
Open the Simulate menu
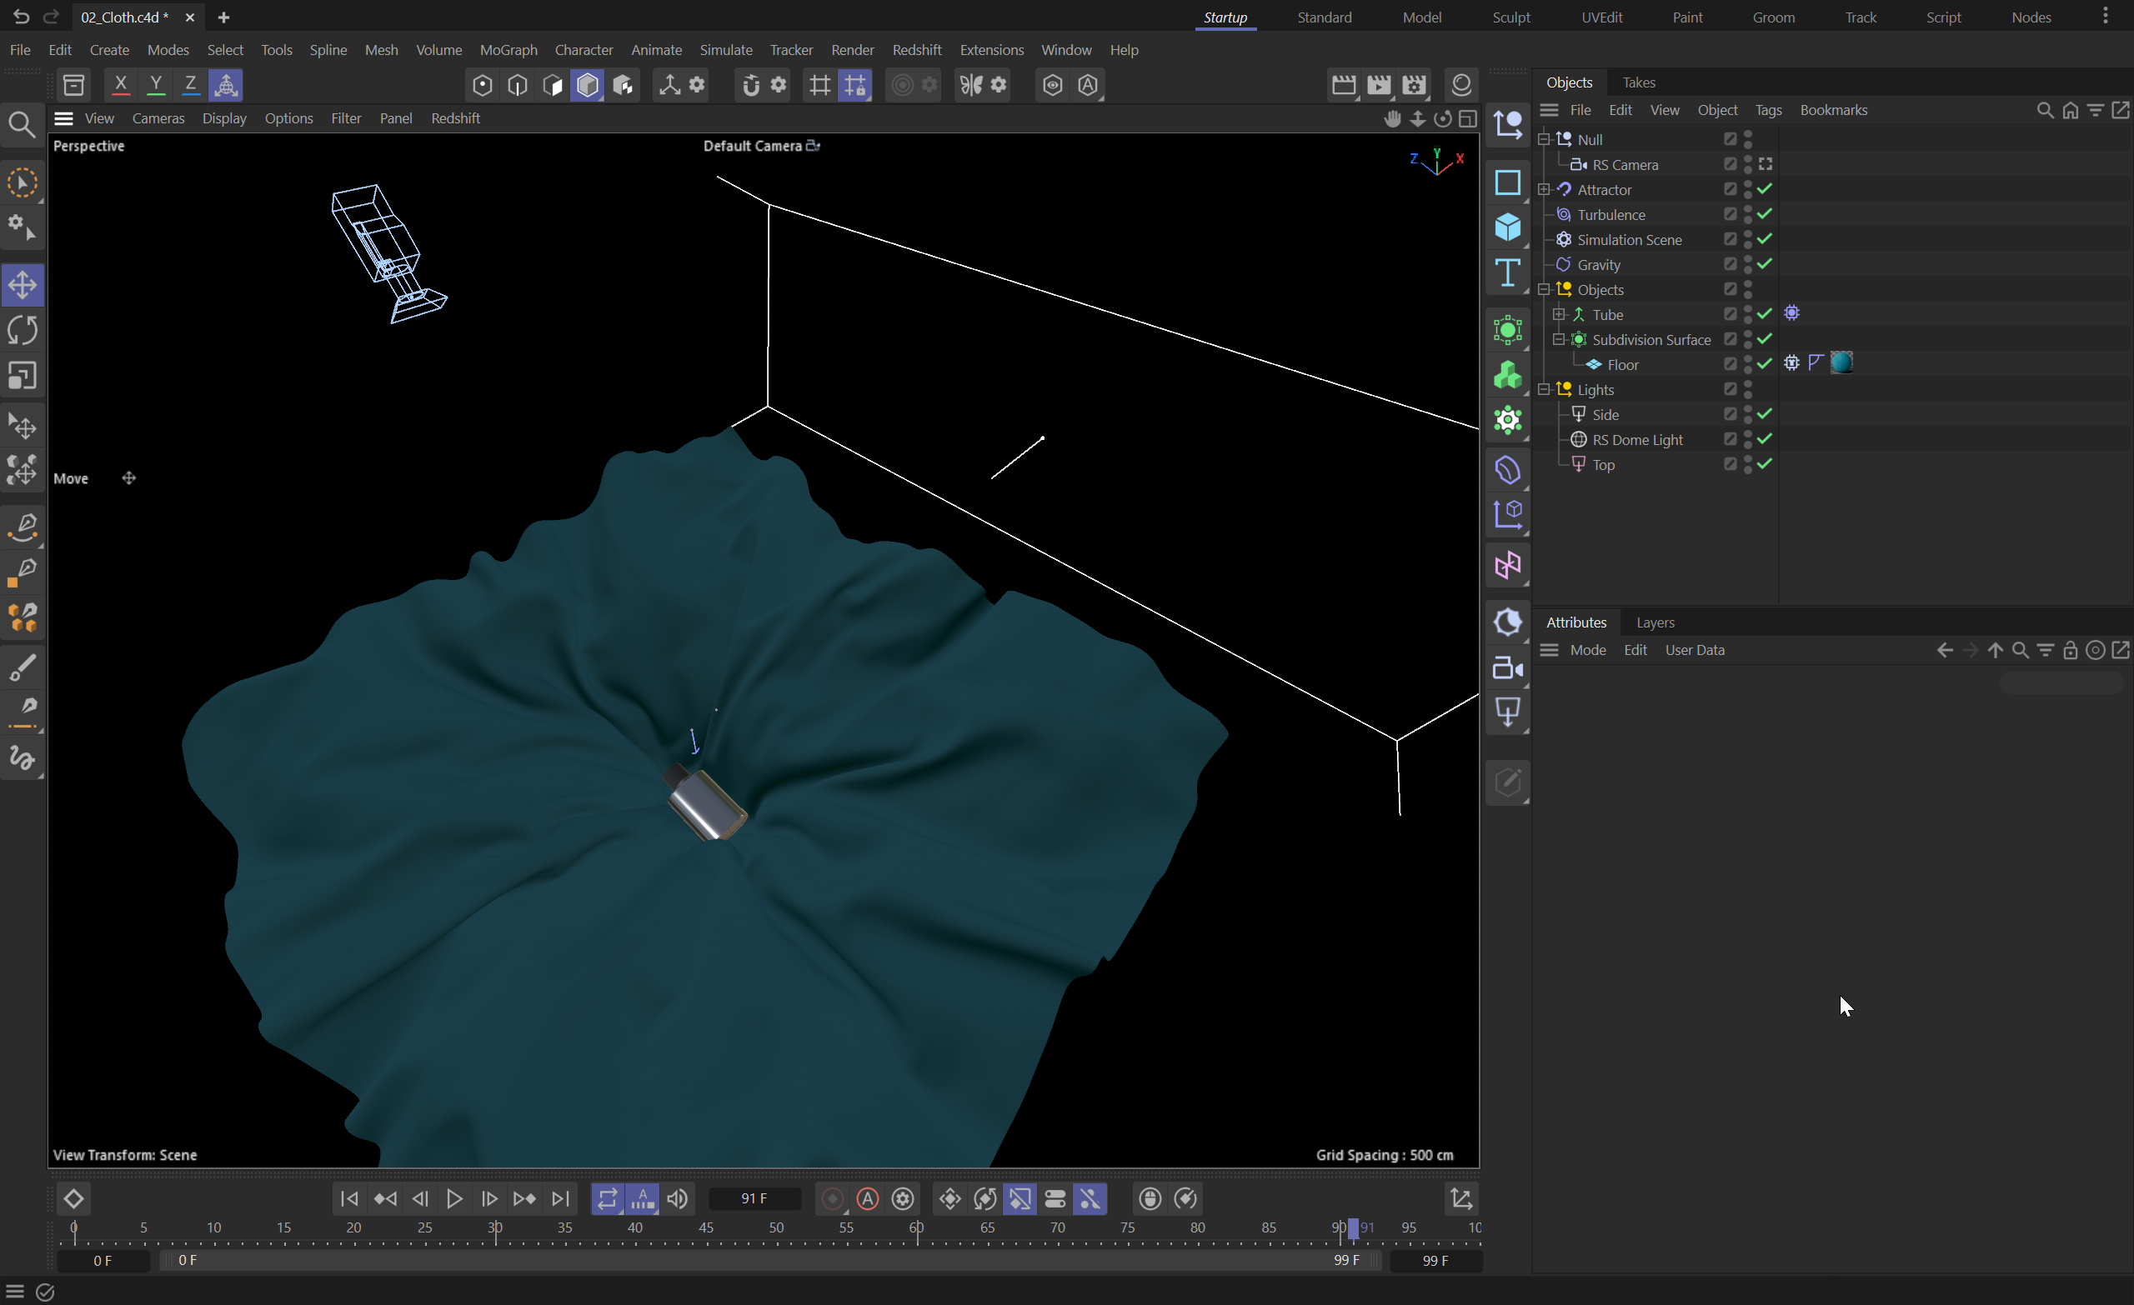725,50
